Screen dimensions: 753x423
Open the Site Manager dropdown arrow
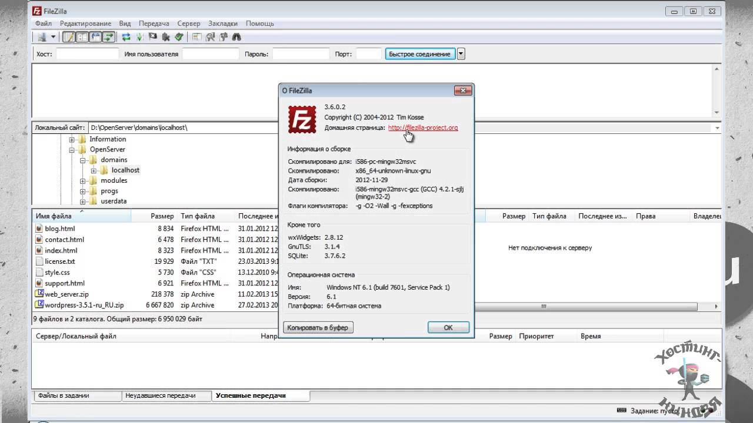[x=53, y=37]
